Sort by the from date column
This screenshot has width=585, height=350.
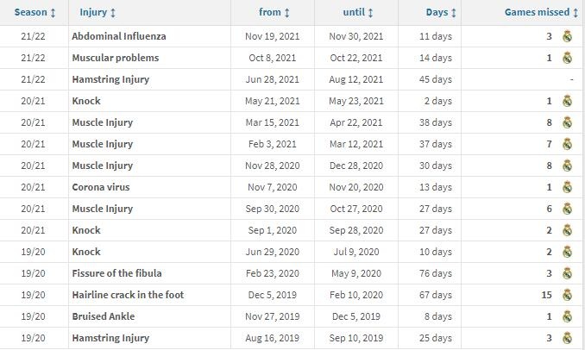(274, 12)
